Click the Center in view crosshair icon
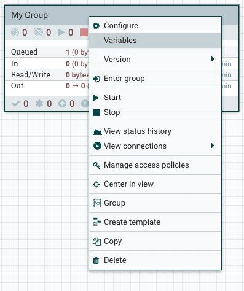Image resolution: width=244 pixels, height=291 pixels. 96,184
